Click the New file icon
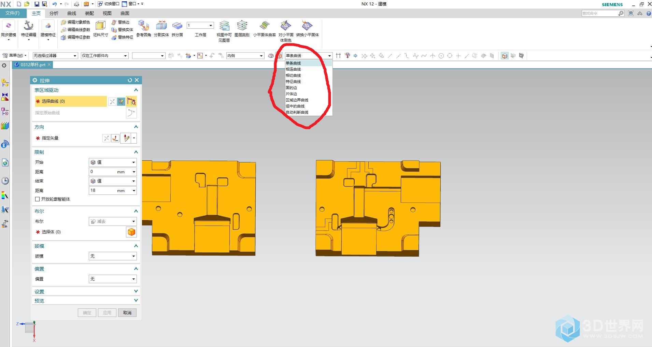This screenshot has width=652, height=347. tap(19, 4)
